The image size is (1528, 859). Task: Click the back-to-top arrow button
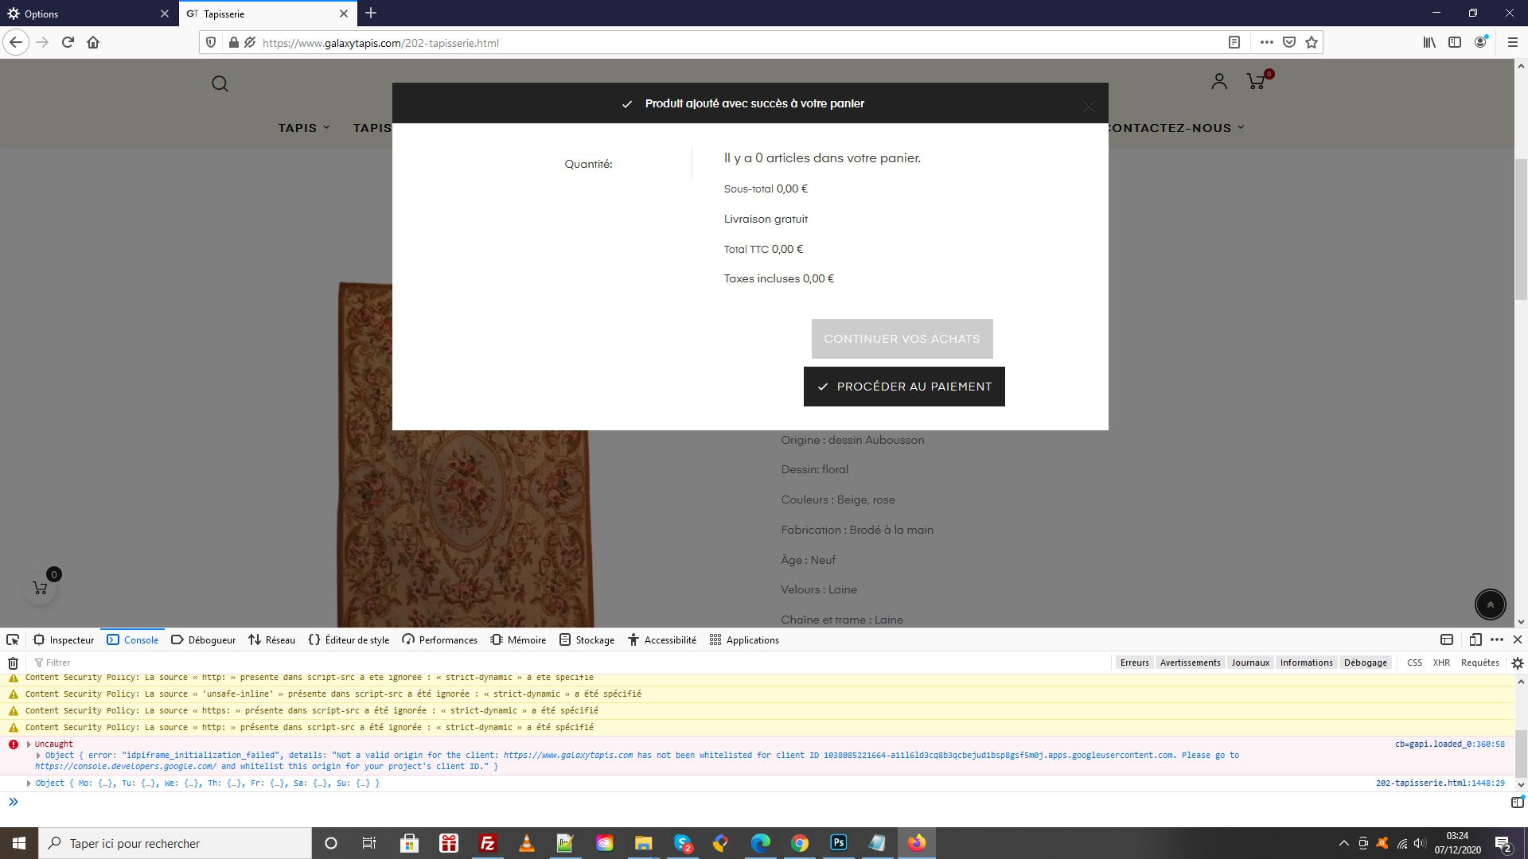pos(1490,604)
